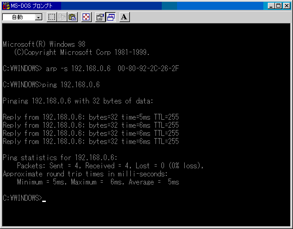The width and height of the screenshot is (293, 229).
Task: Click the Copy toolbar icon
Action: point(62,17)
